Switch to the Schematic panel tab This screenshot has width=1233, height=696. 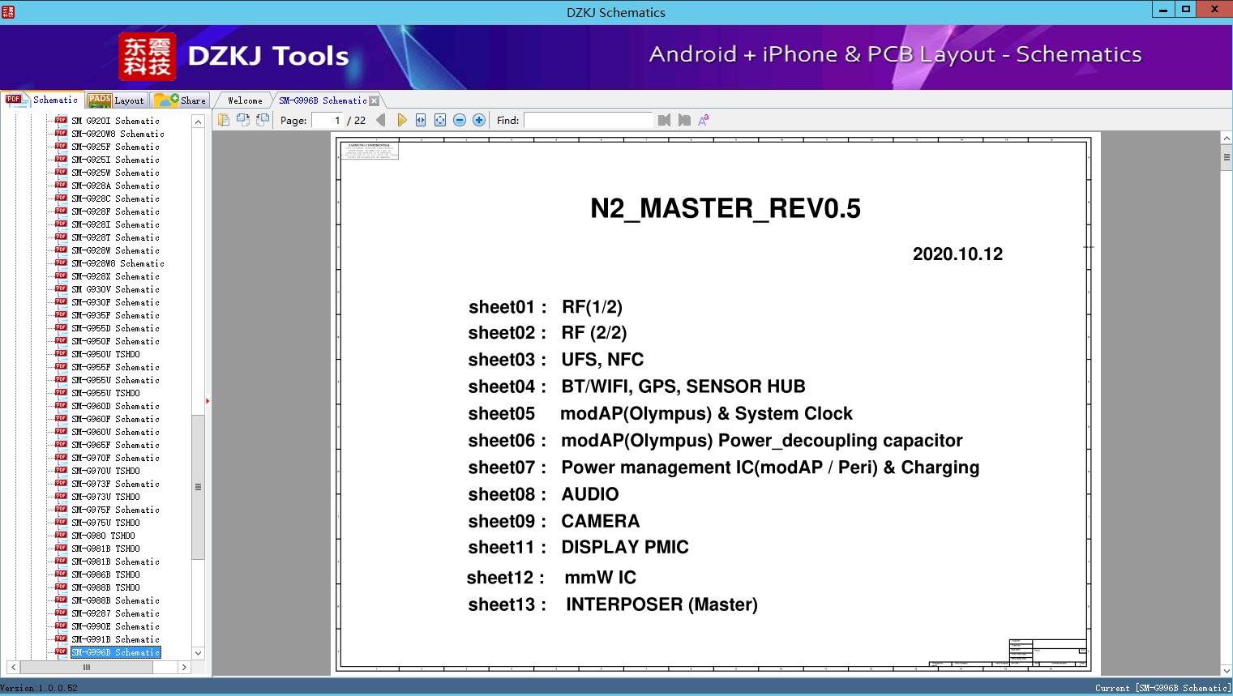click(42, 100)
